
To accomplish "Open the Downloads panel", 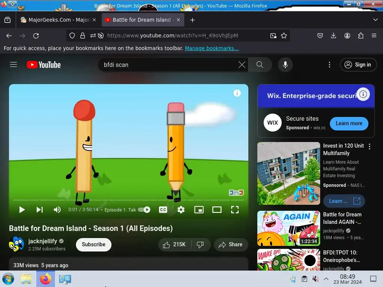I will click(x=333, y=36).
